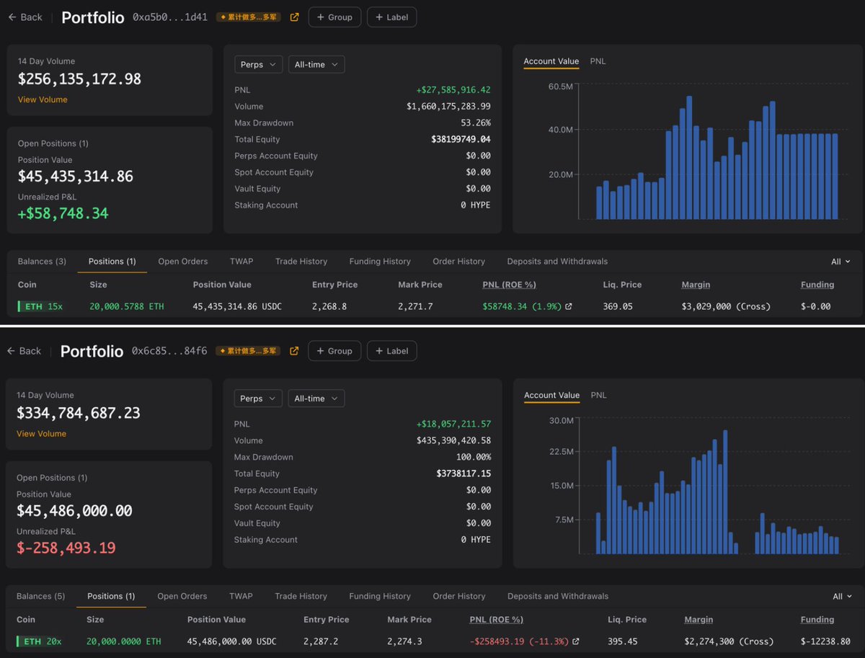Open external link icon beside 0xa5b0...1d41 address
Viewport: 865px width, 658px height.
pos(294,17)
